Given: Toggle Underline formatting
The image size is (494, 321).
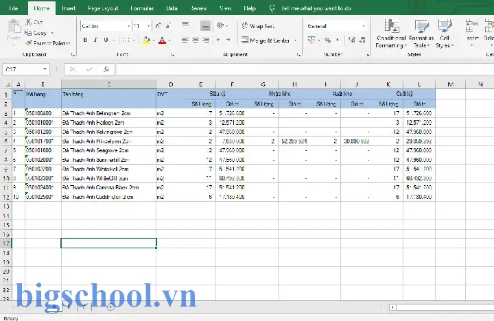Looking at the screenshot, I should (x=106, y=40).
